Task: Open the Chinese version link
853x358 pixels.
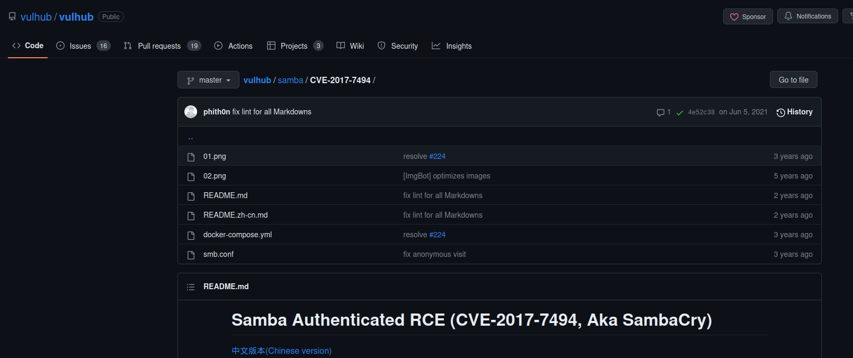Action: point(281,351)
